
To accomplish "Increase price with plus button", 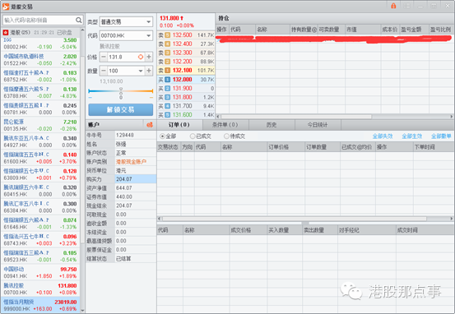I will 149,57.
